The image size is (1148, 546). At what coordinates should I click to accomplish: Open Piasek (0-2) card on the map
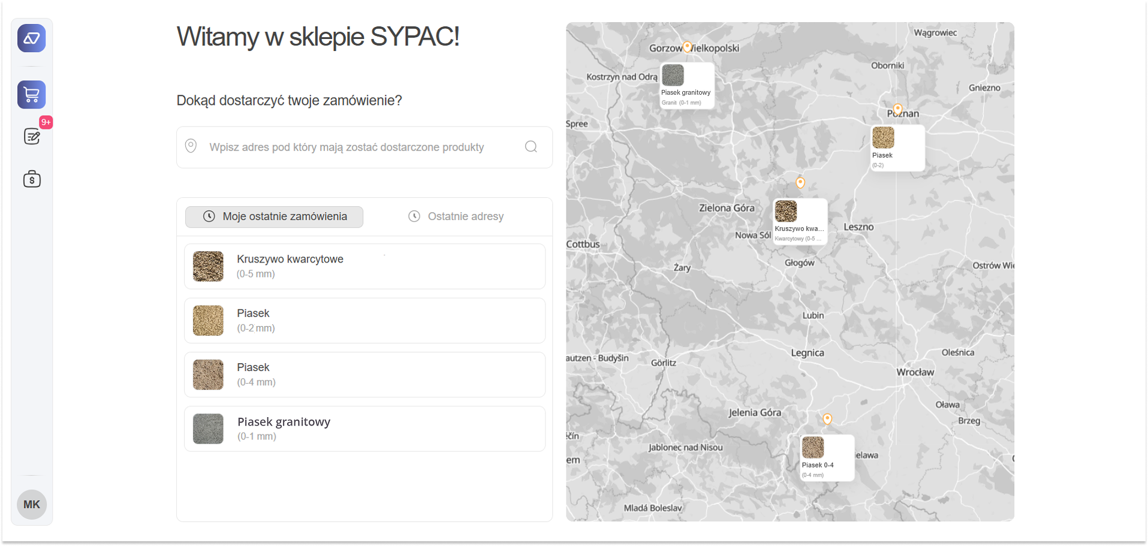click(897, 148)
